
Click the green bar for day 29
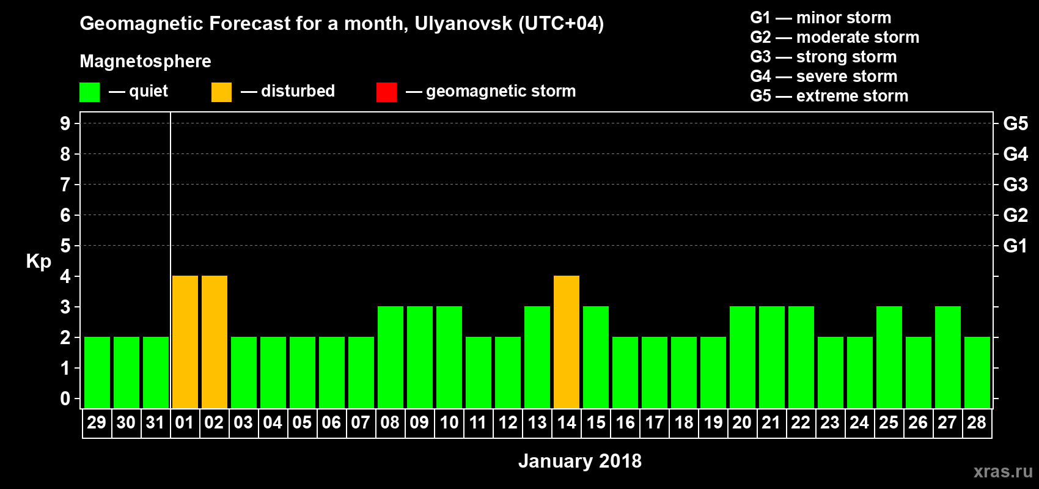[x=97, y=372]
